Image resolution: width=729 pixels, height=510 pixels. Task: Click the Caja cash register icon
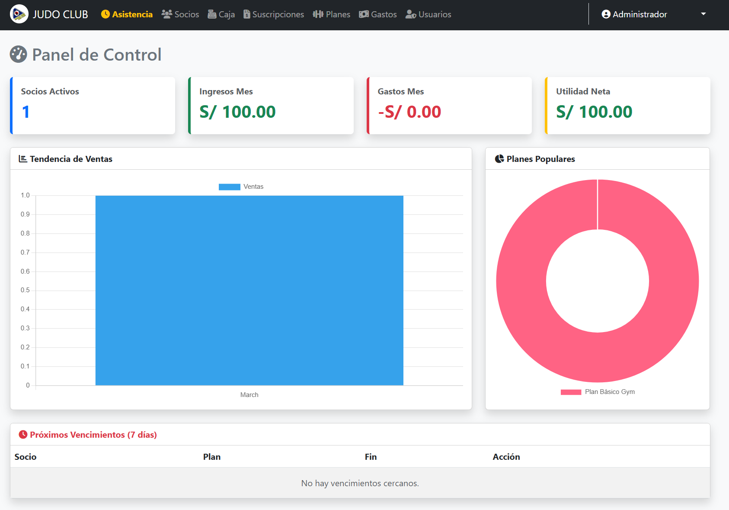coord(212,14)
